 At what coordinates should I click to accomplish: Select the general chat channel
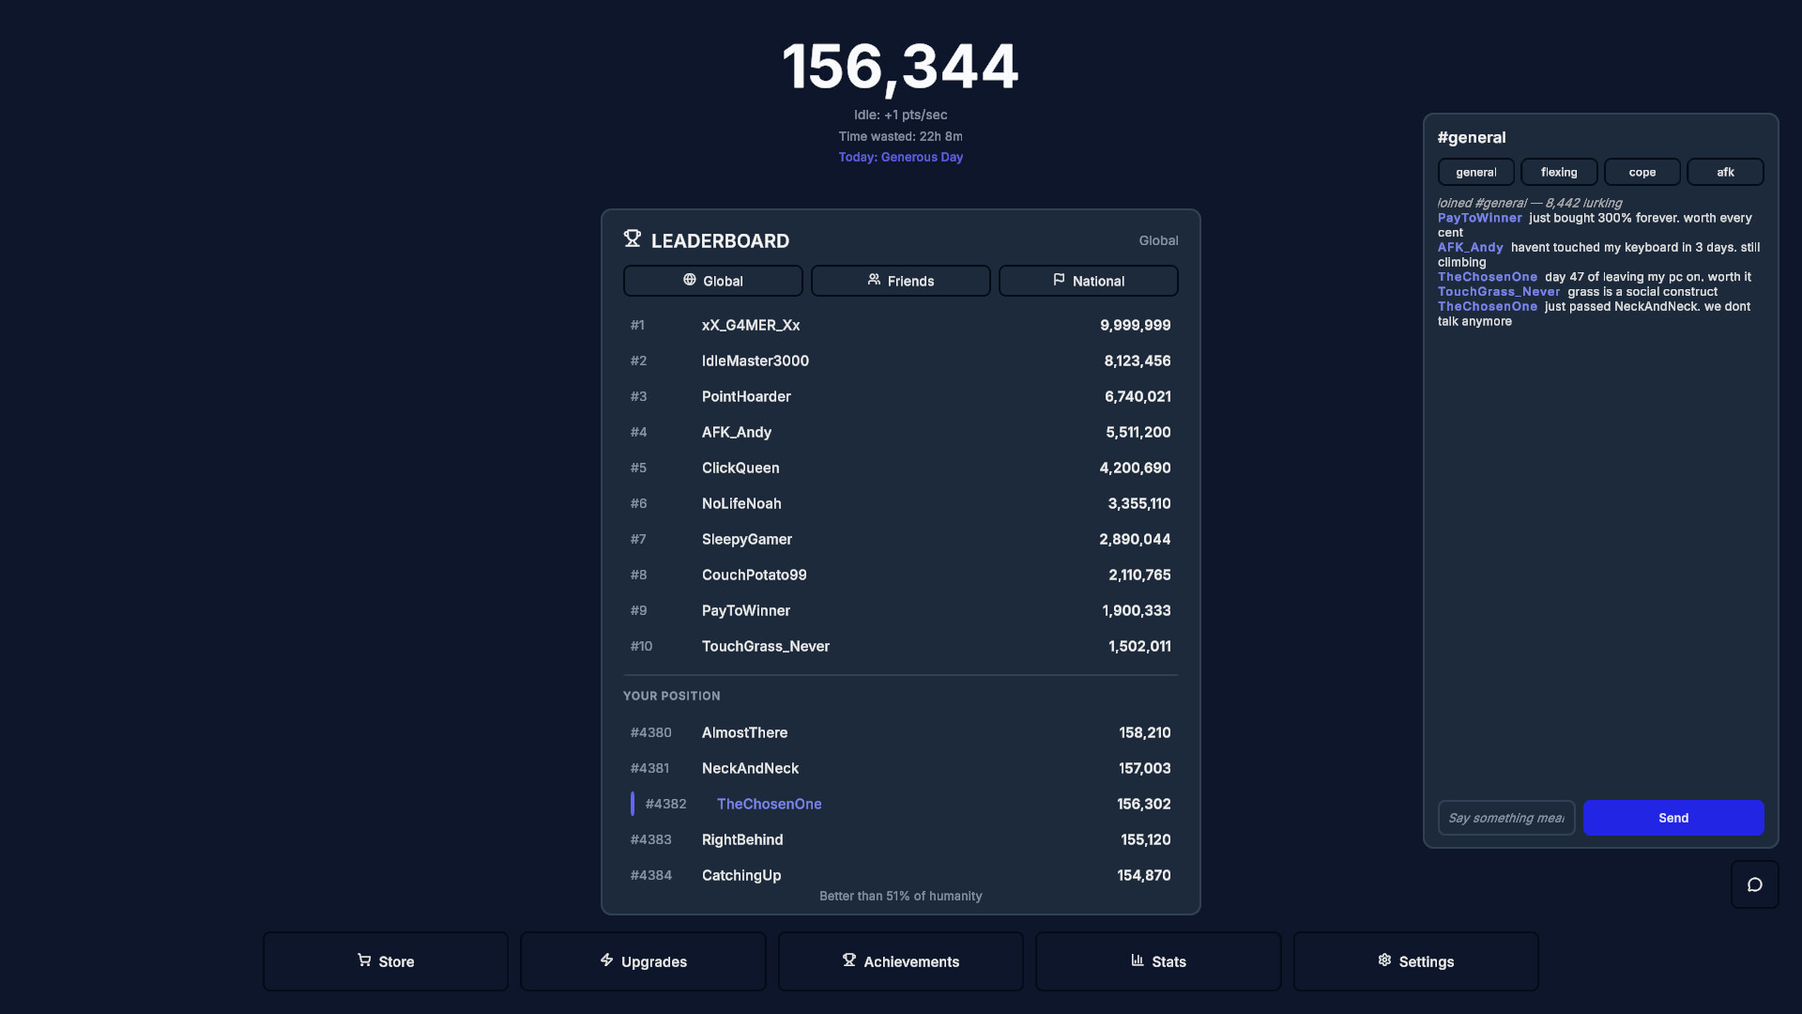(x=1476, y=172)
